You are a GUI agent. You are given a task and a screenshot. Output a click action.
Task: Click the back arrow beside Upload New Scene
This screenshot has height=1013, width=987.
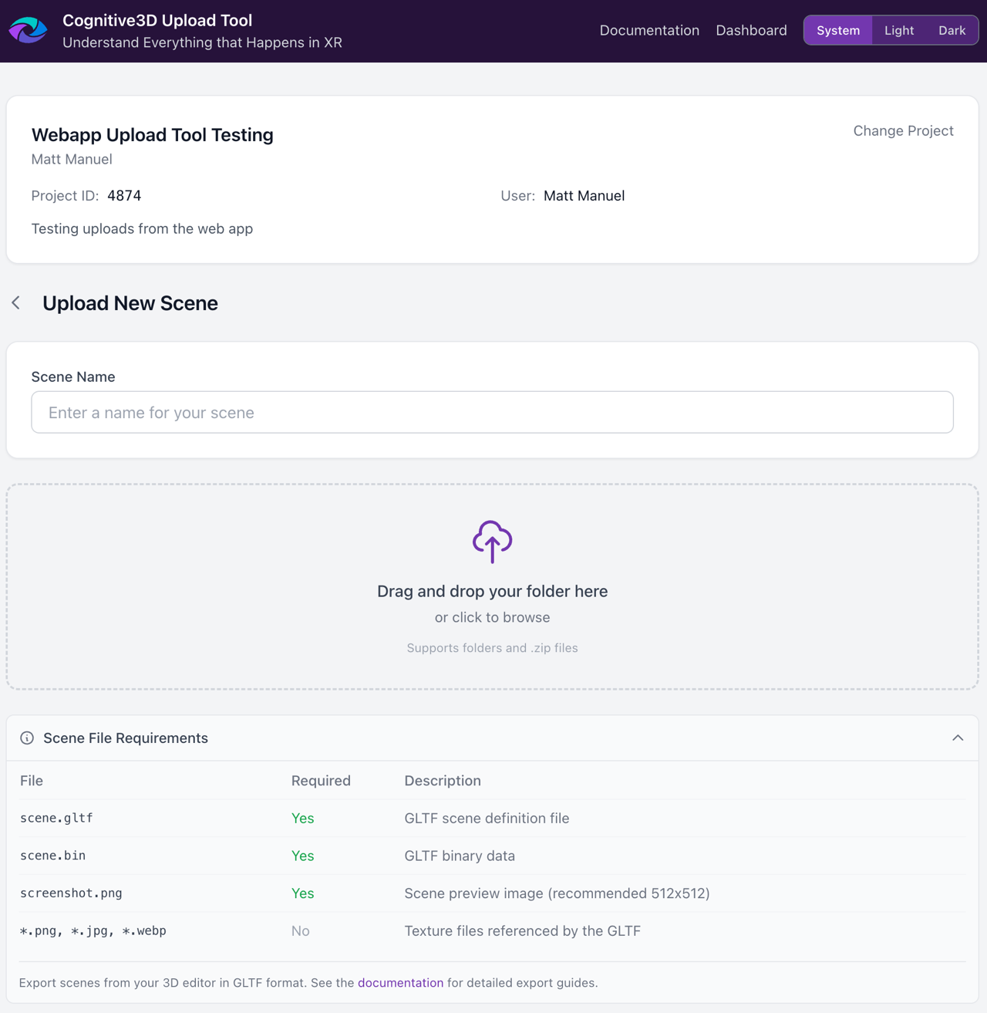16,302
